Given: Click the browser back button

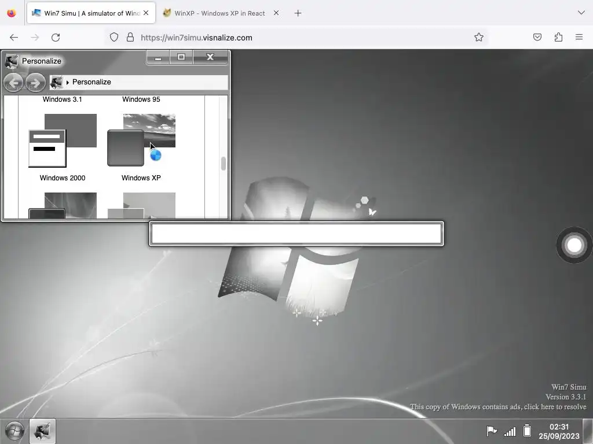Looking at the screenshot, I should [x=14, y=38].
